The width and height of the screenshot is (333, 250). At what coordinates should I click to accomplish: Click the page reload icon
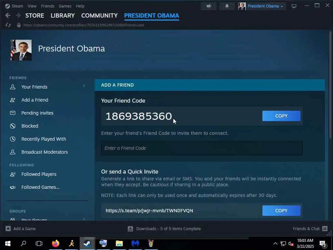[x=8, y=25]
